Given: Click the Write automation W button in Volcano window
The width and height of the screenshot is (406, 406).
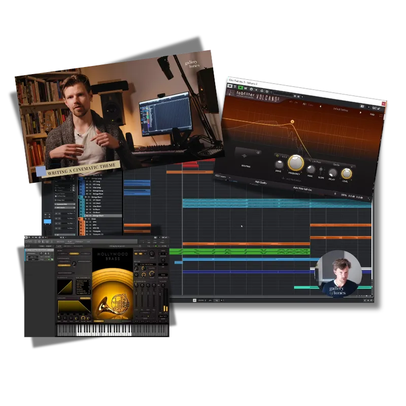Looking at the screenshot, I should click(x=246, y=88).
